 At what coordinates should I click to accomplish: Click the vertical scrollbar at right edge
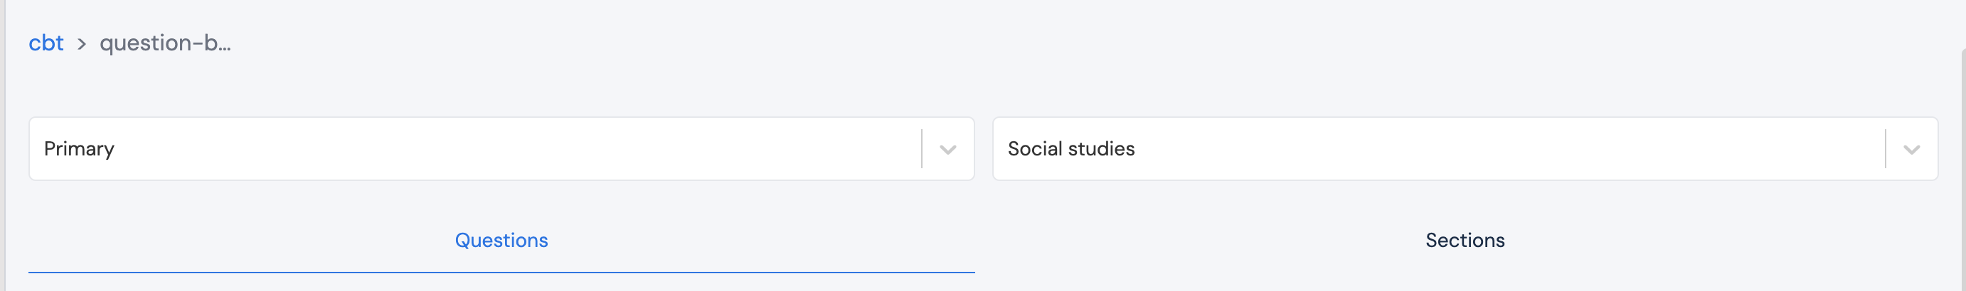click(1962, 153)
